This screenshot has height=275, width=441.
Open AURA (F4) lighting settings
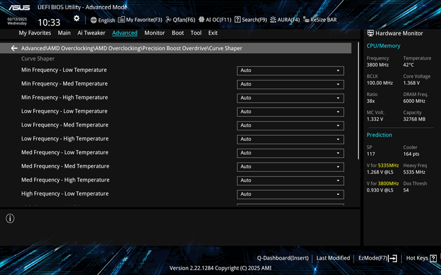[285, 20]
